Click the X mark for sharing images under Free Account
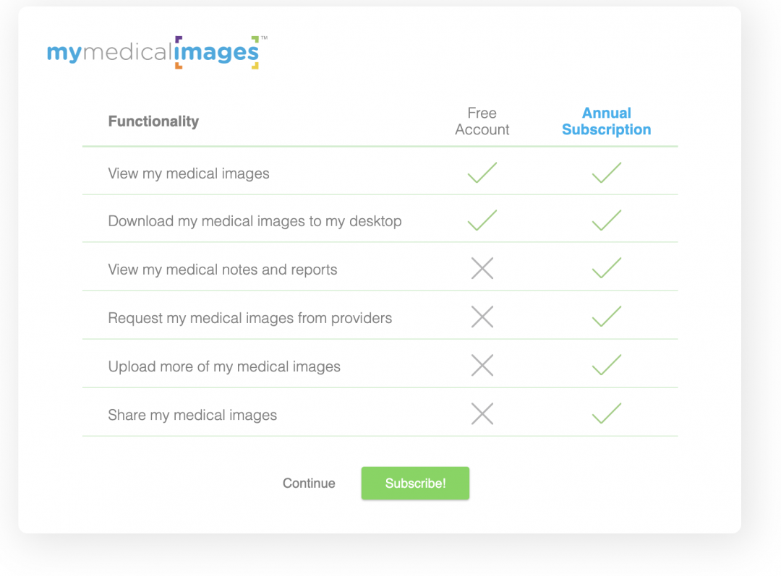Viewport: 781px width, 576px height. coord(482,413)
